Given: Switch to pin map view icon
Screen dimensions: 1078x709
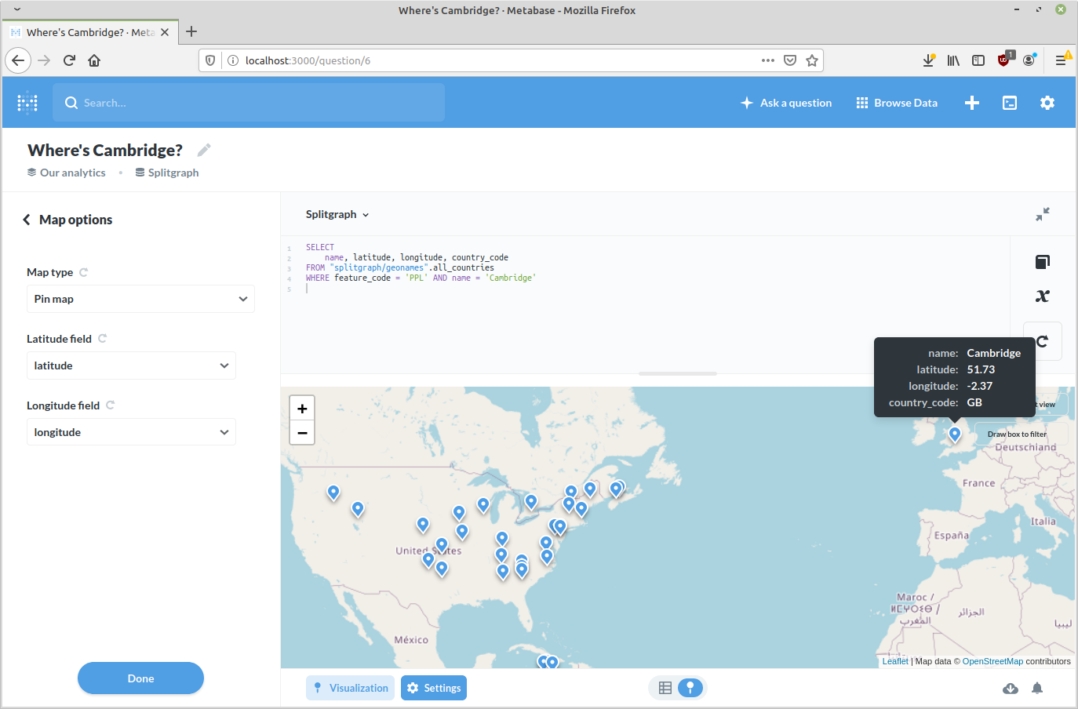Looking at the screenshot, I should pyautogui.click(x=690, y=688).
